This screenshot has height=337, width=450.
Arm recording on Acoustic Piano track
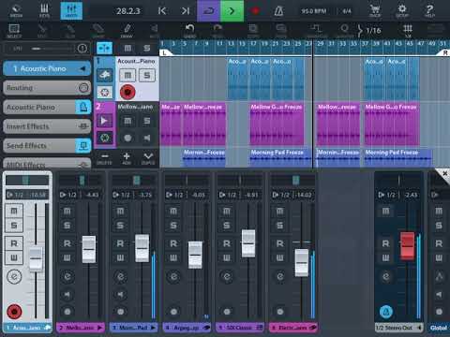(x=127, y=92)
